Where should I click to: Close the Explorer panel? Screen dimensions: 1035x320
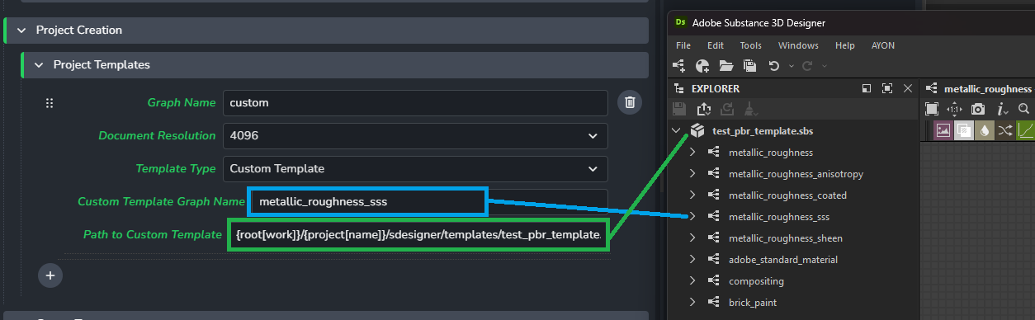click(908, 88)
